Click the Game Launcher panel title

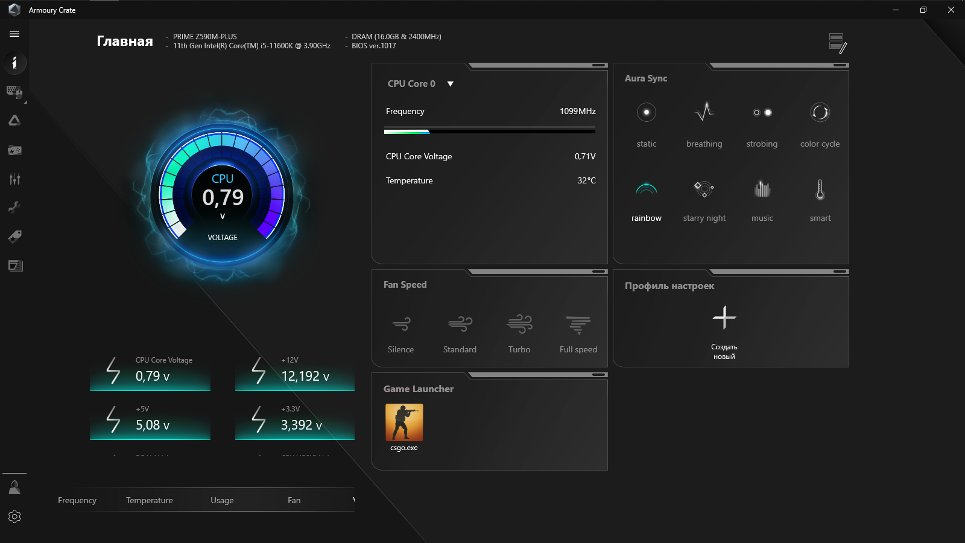click(419, 389)
